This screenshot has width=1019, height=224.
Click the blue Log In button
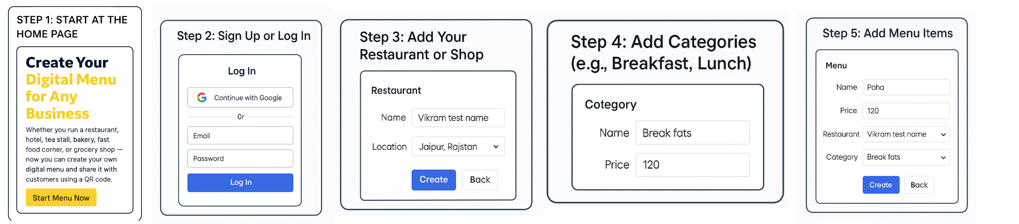(x=240, y=183)
